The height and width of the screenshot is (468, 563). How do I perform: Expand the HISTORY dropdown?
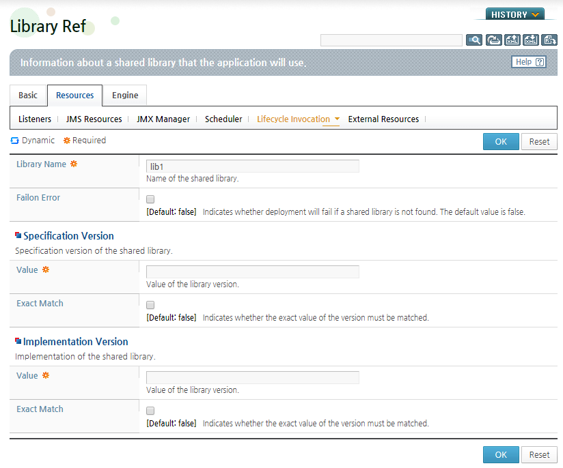(515, 14)
